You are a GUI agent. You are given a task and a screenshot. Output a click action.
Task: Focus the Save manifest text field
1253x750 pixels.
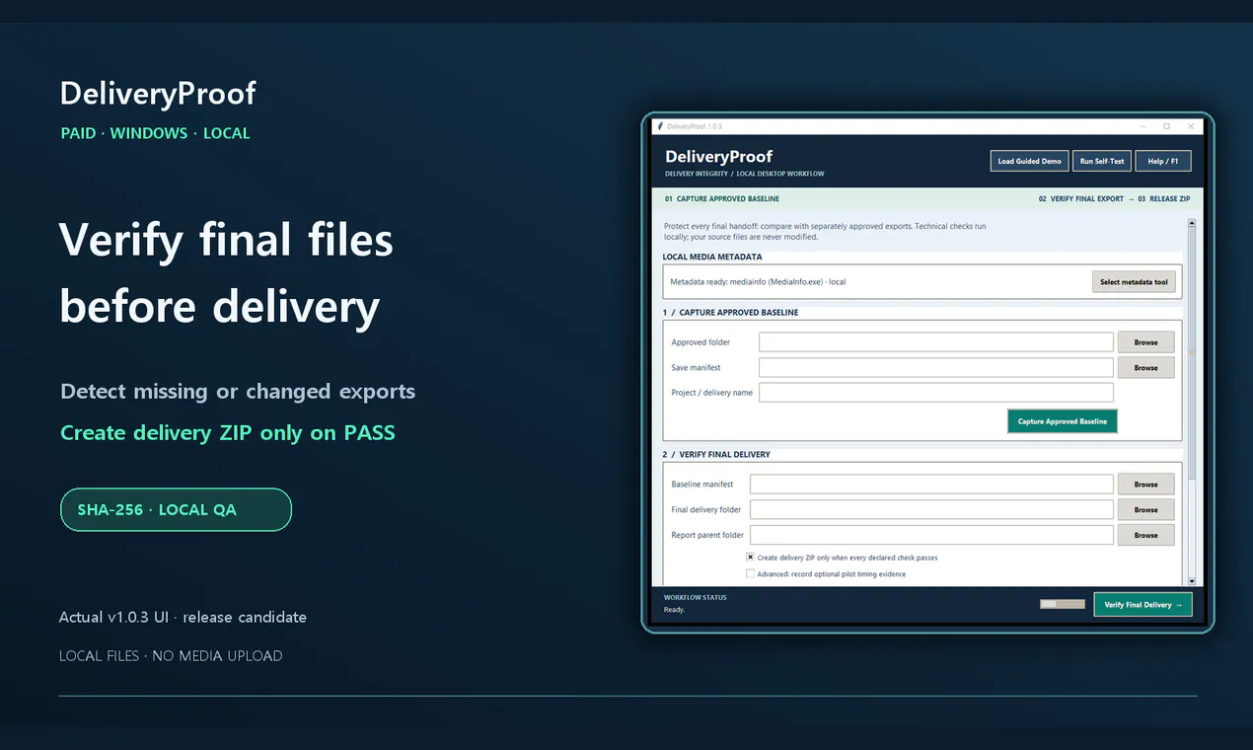click(x=936, y=368)
